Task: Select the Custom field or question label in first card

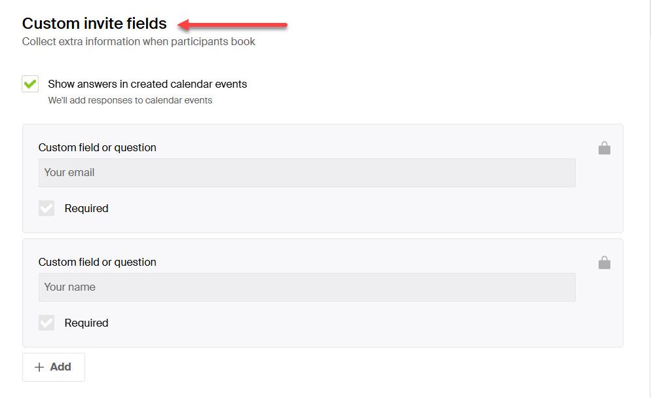Action: coord(97,147)
